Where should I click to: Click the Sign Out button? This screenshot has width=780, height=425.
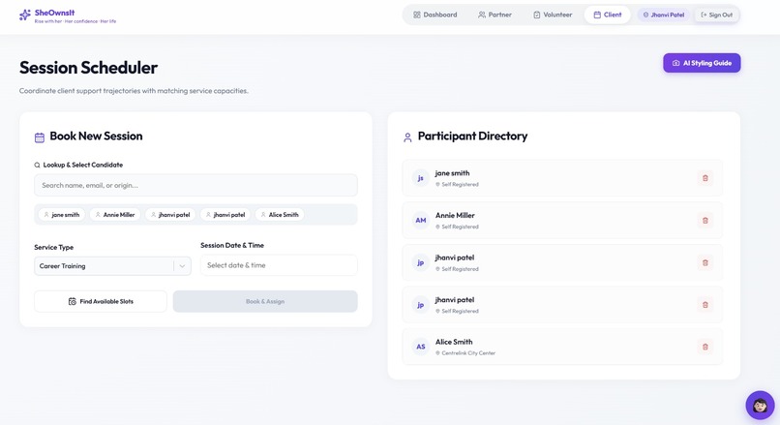pyautogui.click(x=717, y=15)
